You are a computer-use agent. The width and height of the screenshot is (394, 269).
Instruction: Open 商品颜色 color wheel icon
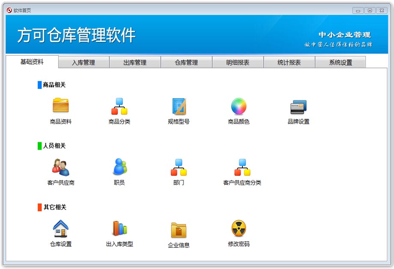click(x=239, y=106)
